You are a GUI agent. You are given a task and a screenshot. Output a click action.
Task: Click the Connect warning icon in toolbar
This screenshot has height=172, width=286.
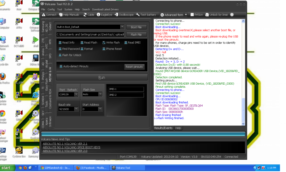44,15
